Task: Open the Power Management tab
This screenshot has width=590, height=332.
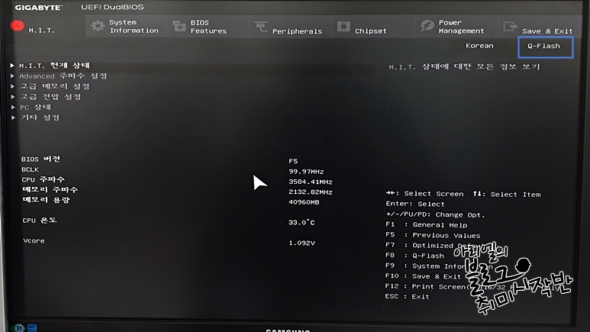Action: pos(456,27)
